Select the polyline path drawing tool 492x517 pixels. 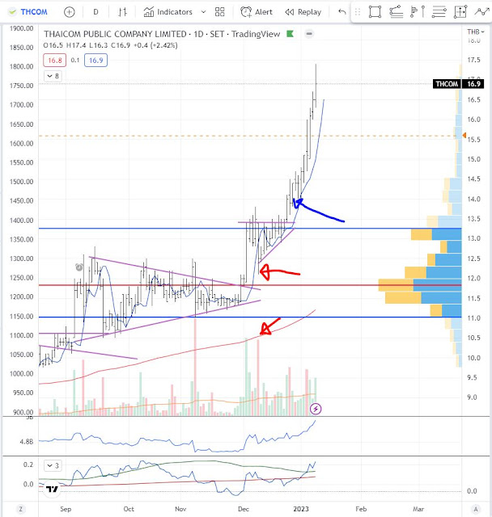coord(481,12)
